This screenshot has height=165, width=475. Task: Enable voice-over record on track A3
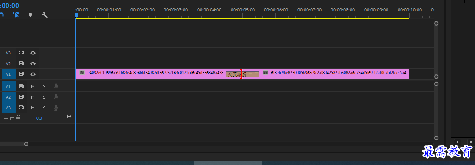point(56,108)
